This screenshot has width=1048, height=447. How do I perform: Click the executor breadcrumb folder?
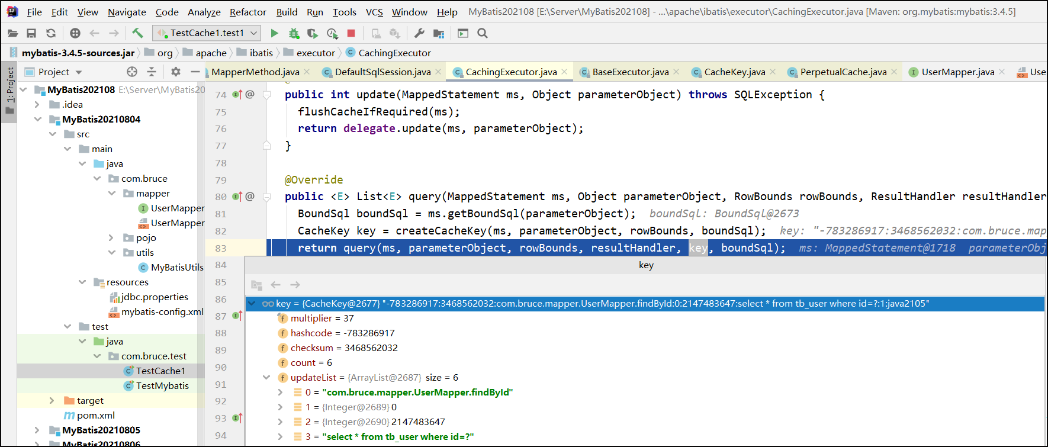[x=309, y=53]
